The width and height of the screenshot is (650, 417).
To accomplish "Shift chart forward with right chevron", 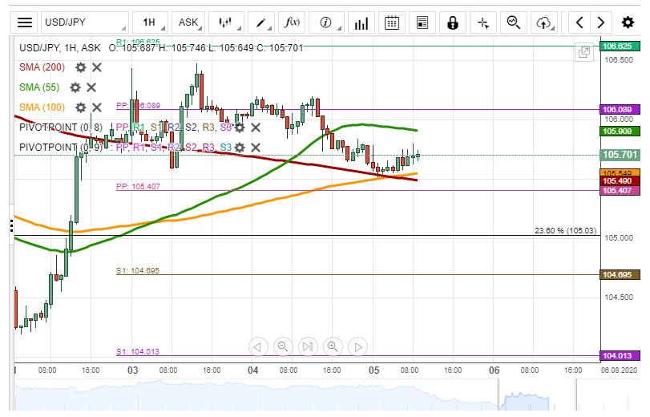I will (600, 22).
